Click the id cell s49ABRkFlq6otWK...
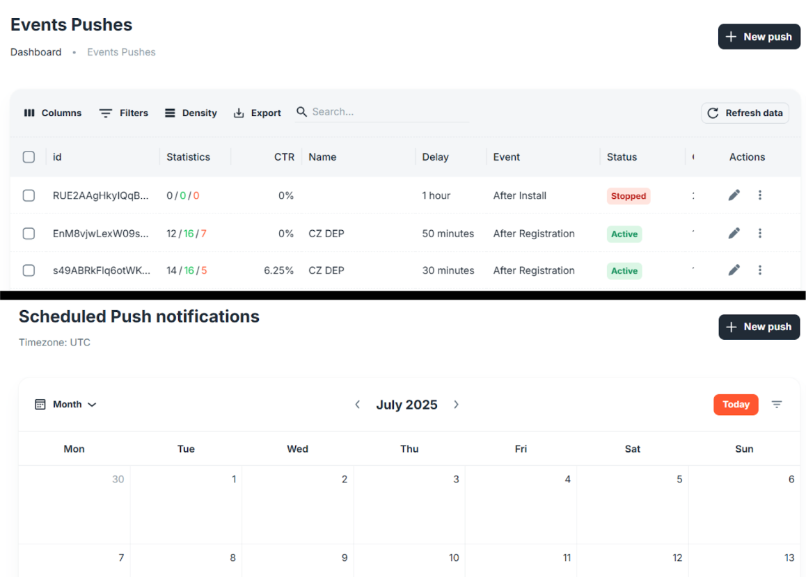Screen dimensions: 806x577 [x=101, y=270]
